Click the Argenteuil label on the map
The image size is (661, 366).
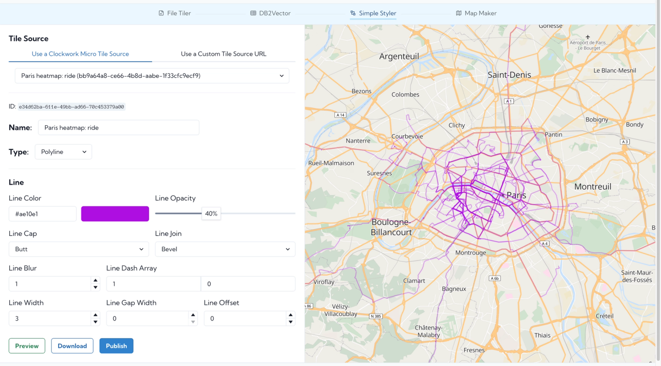[399, 56]
